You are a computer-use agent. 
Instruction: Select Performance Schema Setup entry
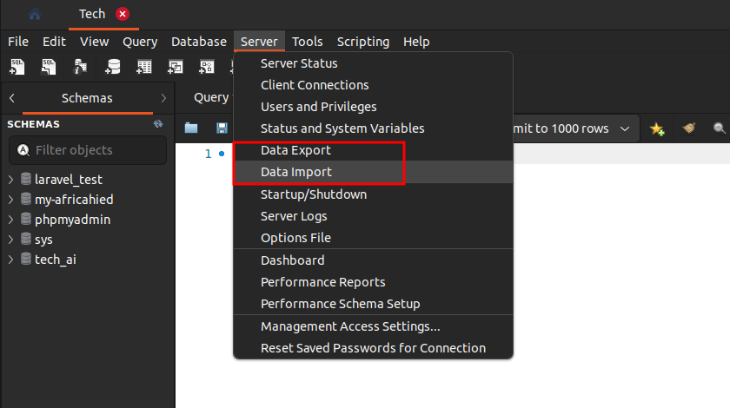point(374,304)
